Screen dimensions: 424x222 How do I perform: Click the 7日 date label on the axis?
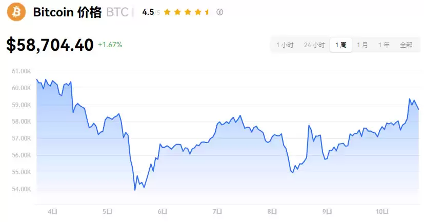[x=217, y=211]
